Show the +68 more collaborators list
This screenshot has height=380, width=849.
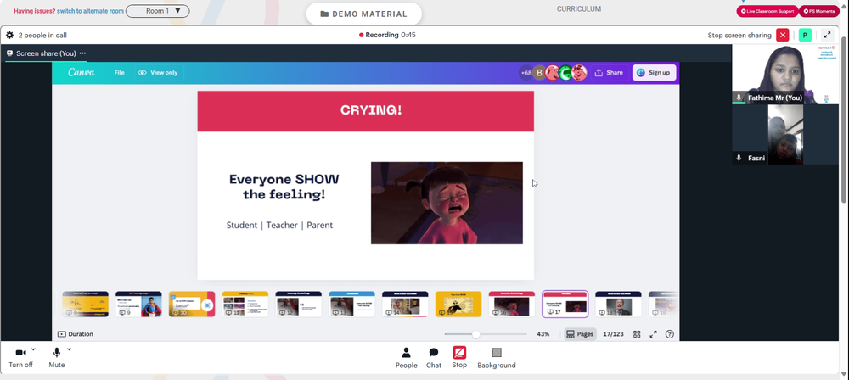click(526, 73)
